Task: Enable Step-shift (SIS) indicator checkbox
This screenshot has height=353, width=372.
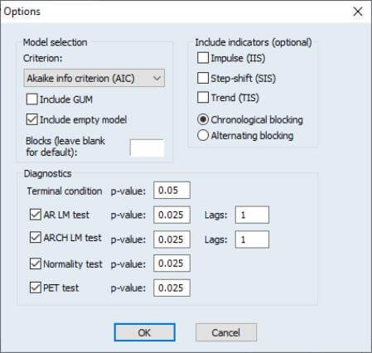Action: click(203, 78)
